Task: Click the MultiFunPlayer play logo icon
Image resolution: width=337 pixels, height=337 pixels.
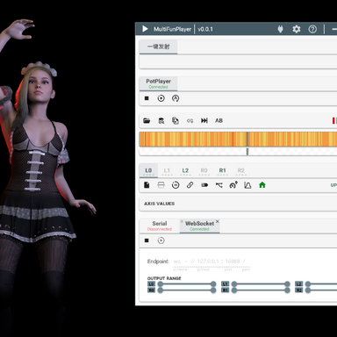Action: [x=145, y=29]
